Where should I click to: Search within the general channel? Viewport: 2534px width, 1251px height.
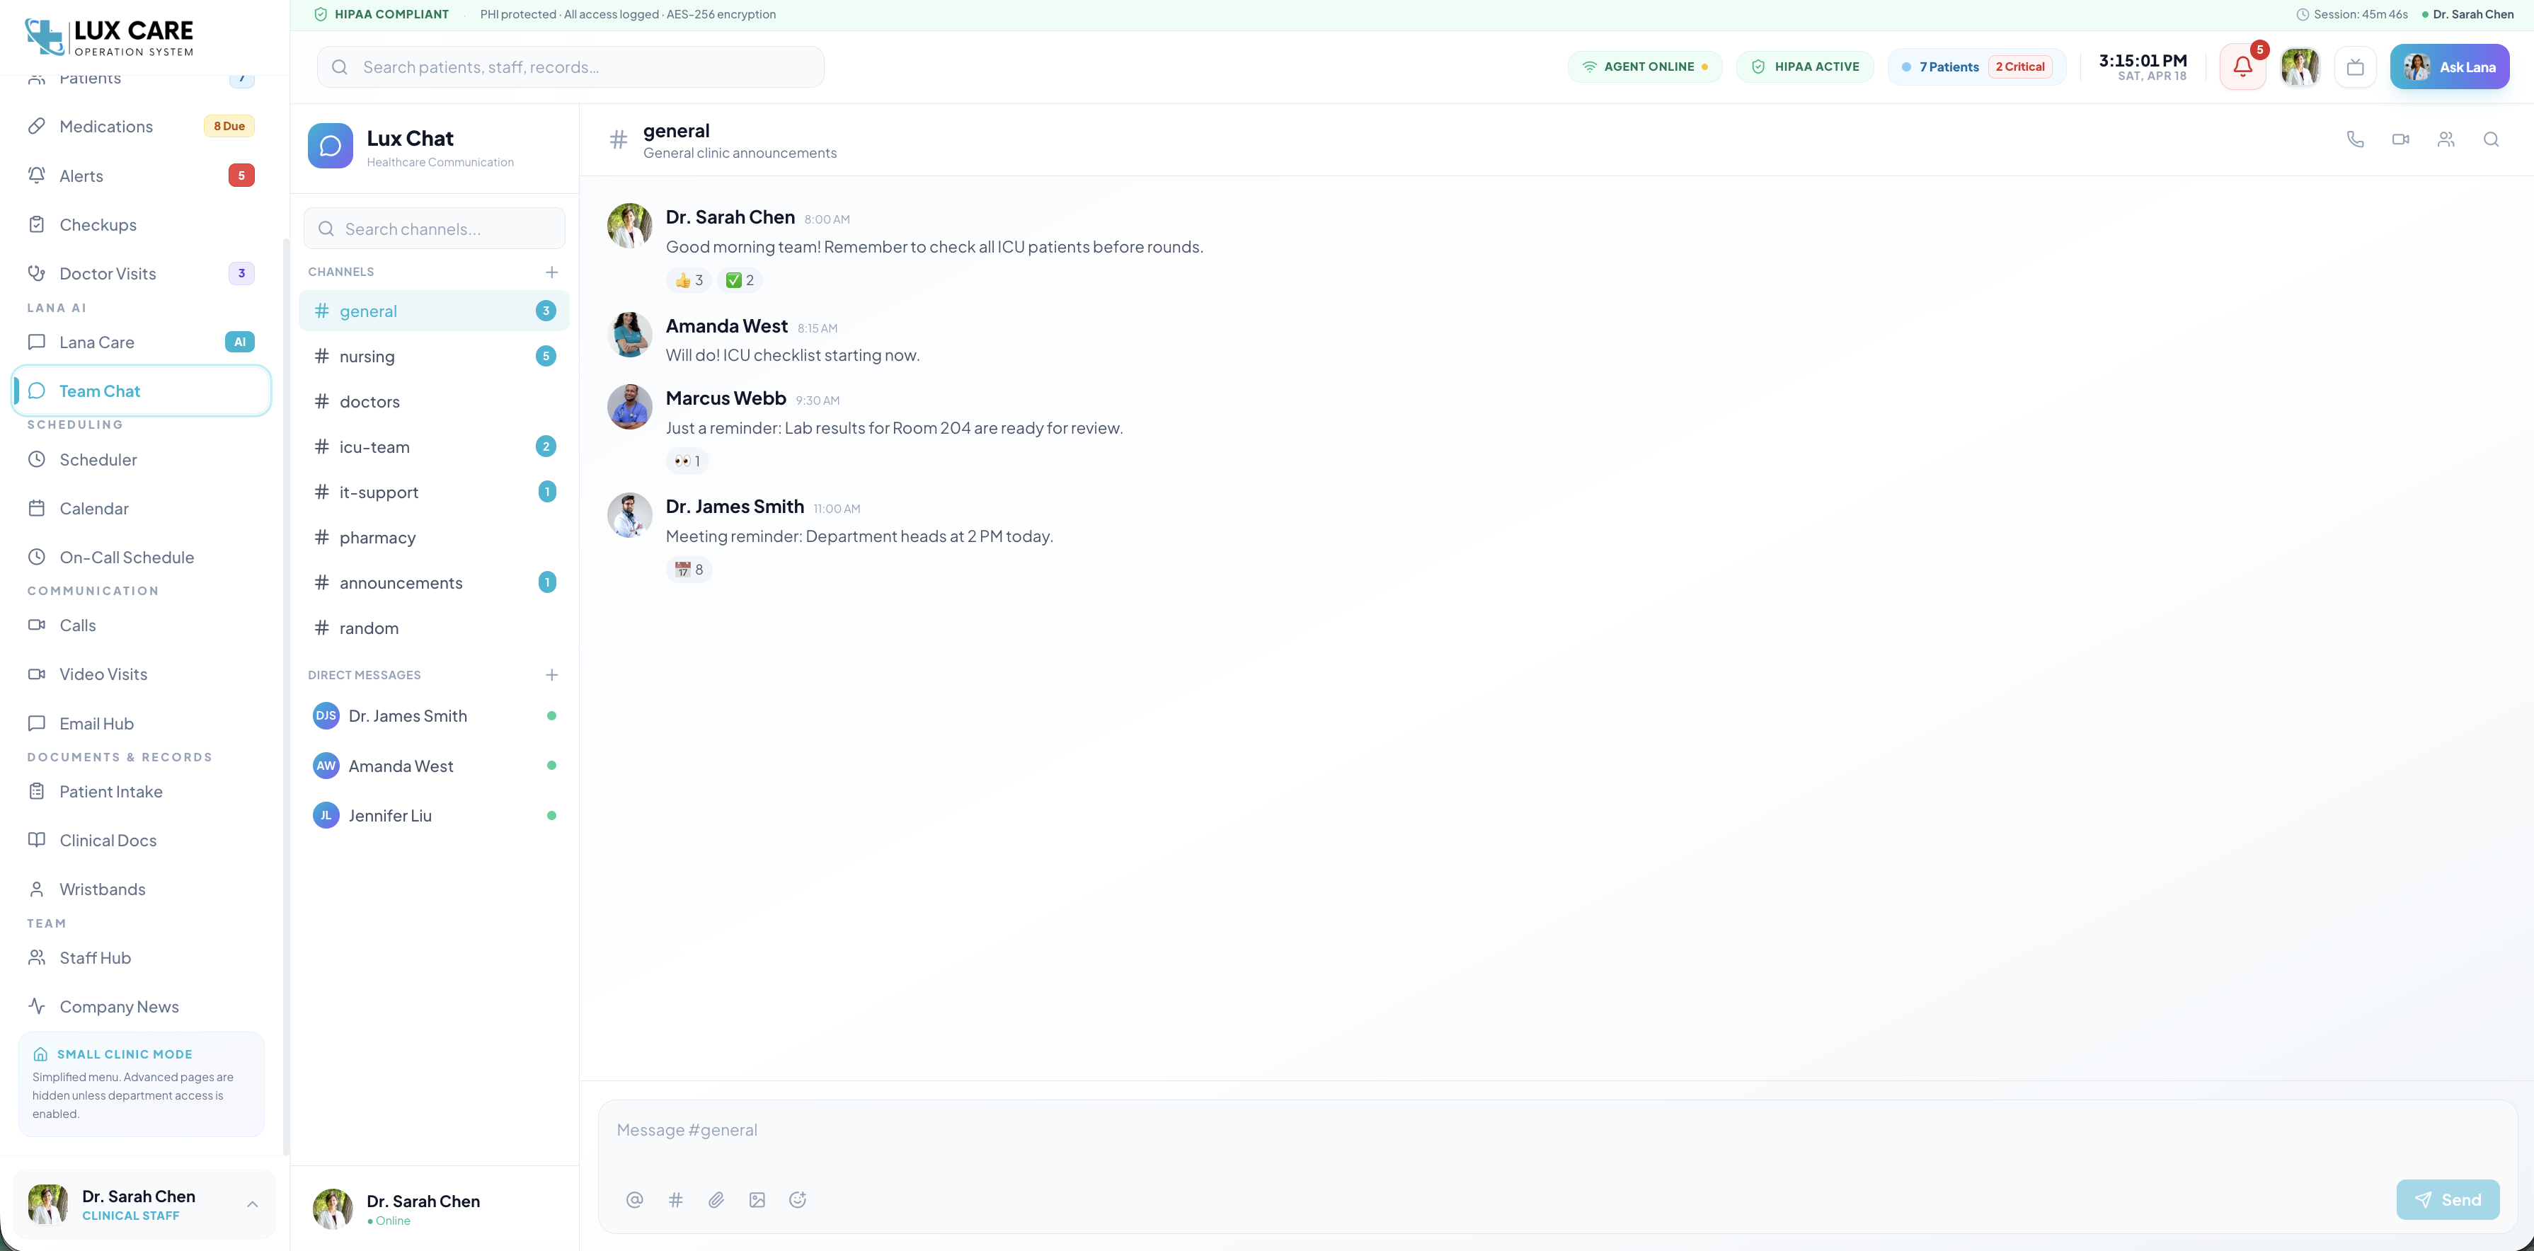point(2491,139)
